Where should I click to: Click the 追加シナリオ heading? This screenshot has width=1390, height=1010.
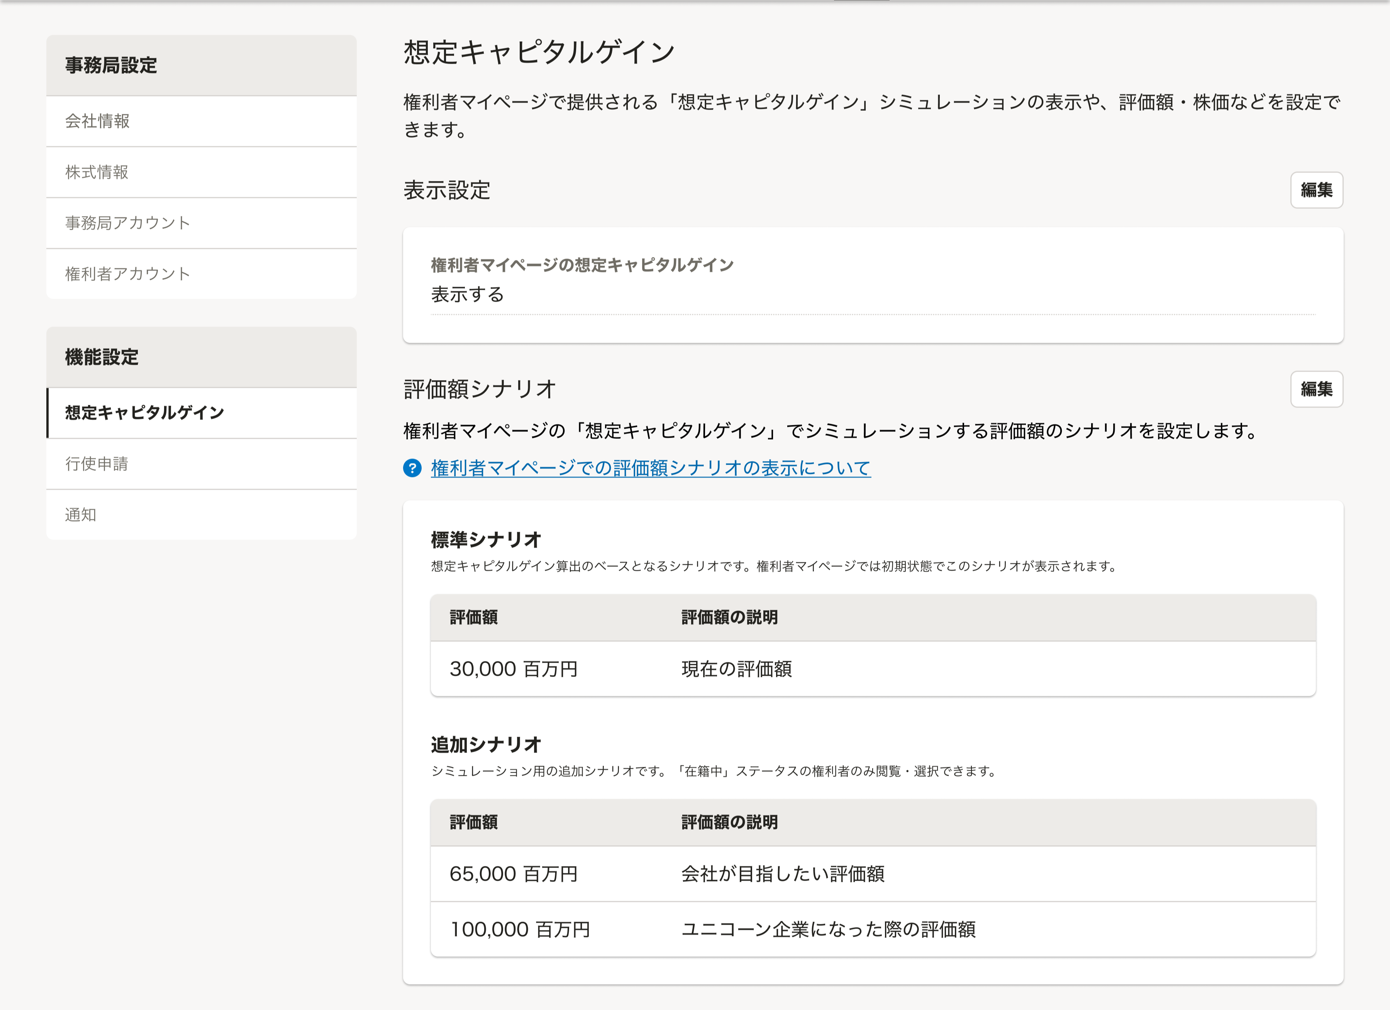click(486, 745)
